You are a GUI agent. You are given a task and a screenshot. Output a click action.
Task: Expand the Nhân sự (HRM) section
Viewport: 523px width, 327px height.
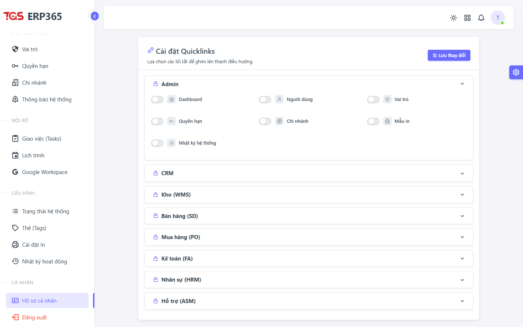309,280
